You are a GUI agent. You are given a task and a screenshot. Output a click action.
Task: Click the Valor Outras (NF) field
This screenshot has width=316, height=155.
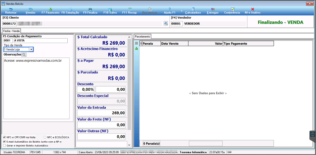(x=101, y=137)
